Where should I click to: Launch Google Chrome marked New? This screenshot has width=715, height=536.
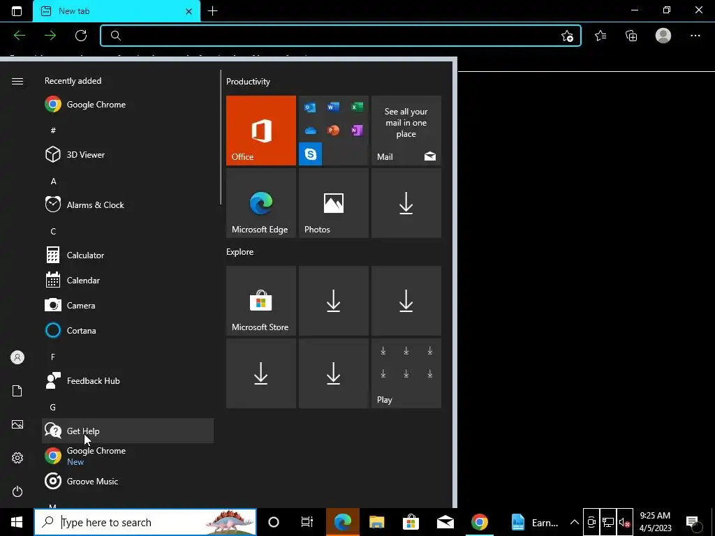click(128, 456)
